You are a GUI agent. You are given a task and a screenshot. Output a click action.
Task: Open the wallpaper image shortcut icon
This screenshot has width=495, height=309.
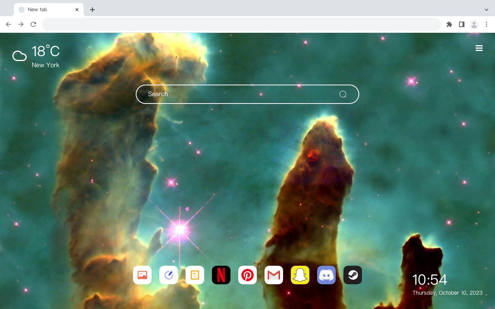pyautogui.click(x=142, y=275)
